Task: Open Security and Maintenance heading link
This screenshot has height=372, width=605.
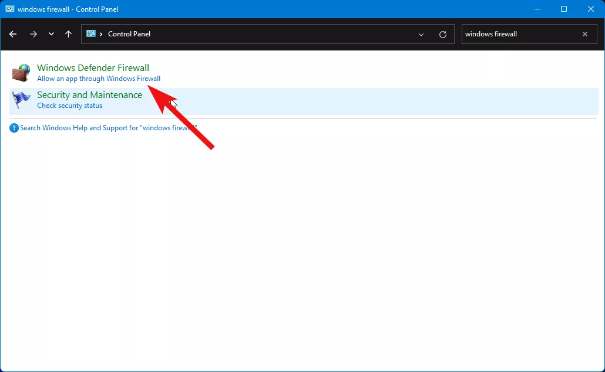Action: 89,95
